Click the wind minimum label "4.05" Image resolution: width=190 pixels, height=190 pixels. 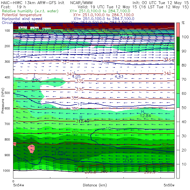tap(76, 77)
